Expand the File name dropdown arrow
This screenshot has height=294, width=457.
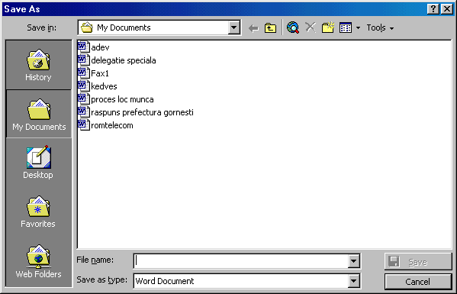pyautogui.click(x=353, y=261)
